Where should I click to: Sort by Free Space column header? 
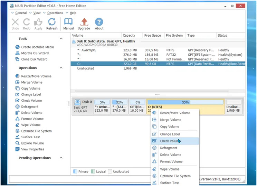153,35
